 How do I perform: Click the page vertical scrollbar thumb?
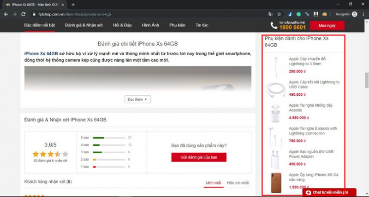[366, 80]
